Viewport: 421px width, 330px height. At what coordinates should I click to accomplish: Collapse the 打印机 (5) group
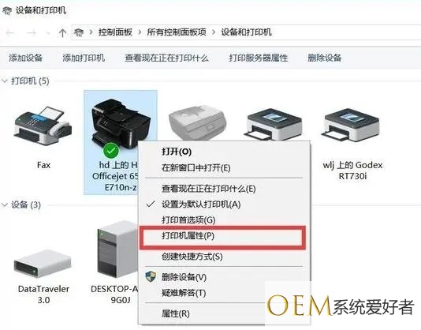(5, 81)
